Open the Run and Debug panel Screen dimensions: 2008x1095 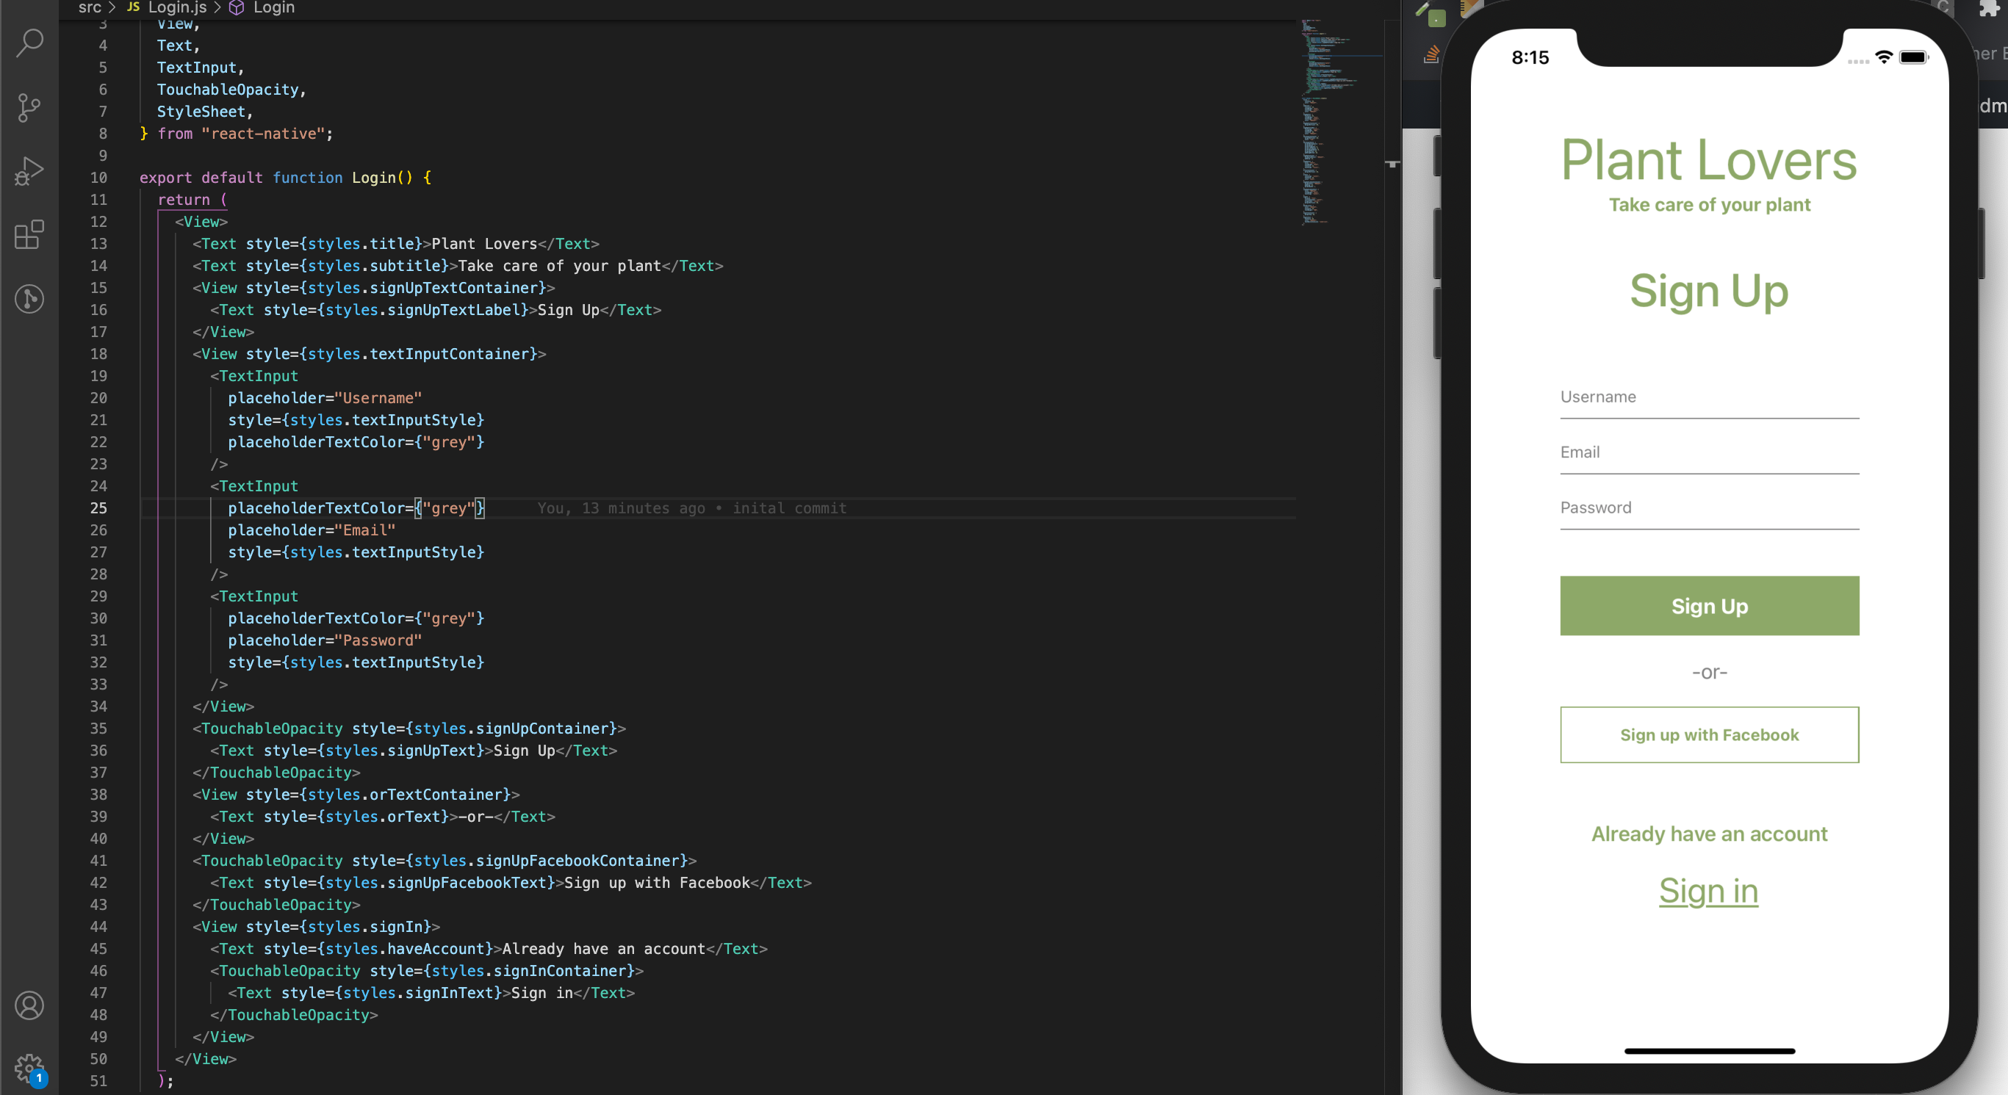coord(29,171)
